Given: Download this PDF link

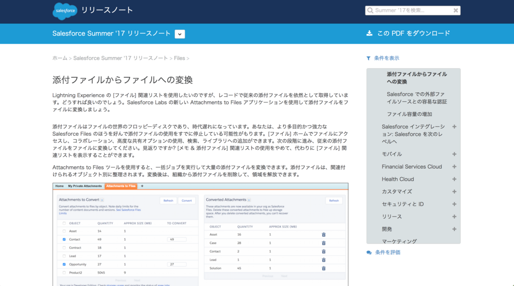Looking at the screenshot, I should coord(414,33).
